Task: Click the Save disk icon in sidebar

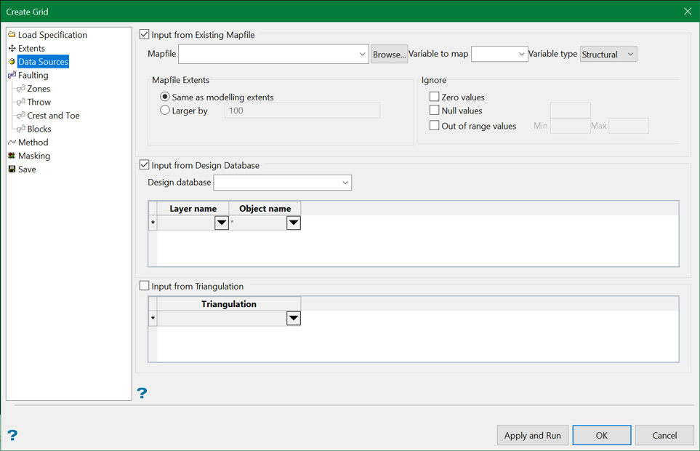Action: click(12, 169)
